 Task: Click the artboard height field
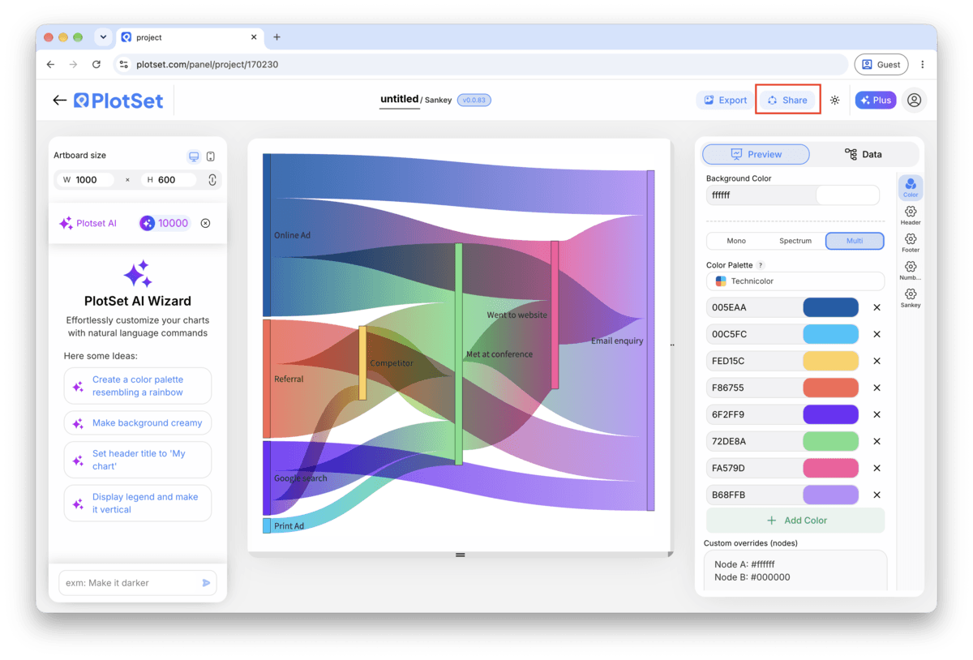tap(169, 180)
